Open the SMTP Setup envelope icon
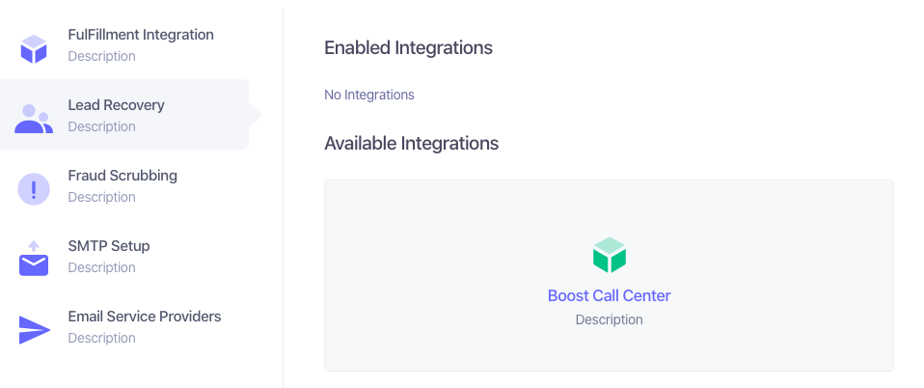Screen dimensions: 924x388 [x=34, y=259]
